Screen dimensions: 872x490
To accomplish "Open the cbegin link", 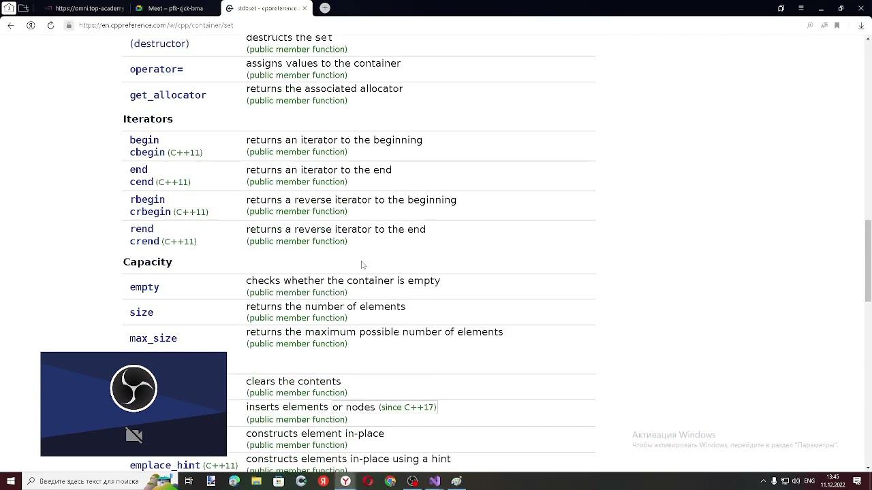I will click(147, 152).
